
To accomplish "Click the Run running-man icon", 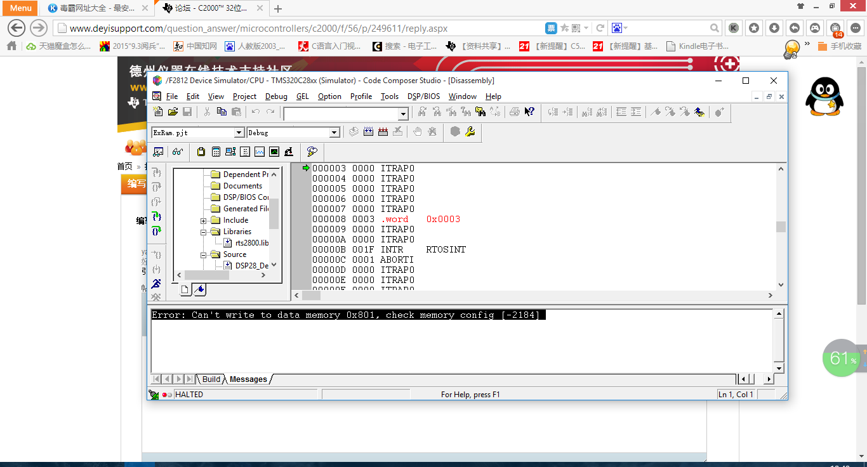I will coord(156,284).
